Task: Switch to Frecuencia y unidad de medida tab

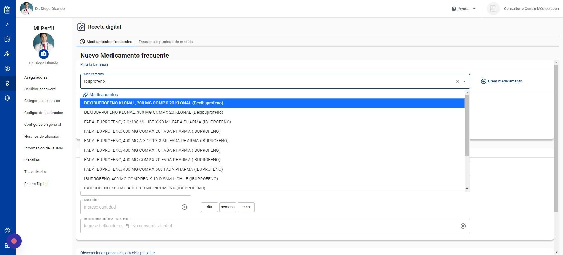Action: 166,42
